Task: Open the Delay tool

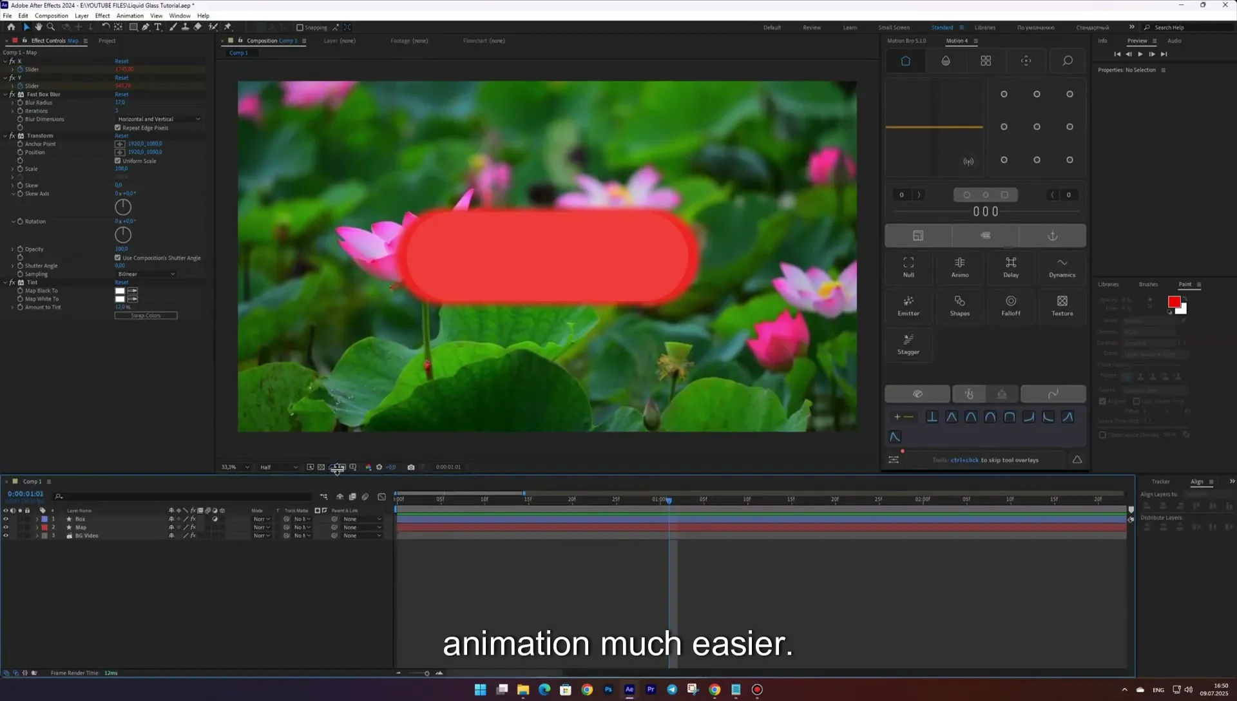Action: point(1011,267)
